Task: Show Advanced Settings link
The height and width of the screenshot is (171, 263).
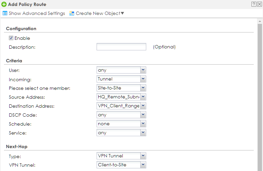Action: click(37, 14)
